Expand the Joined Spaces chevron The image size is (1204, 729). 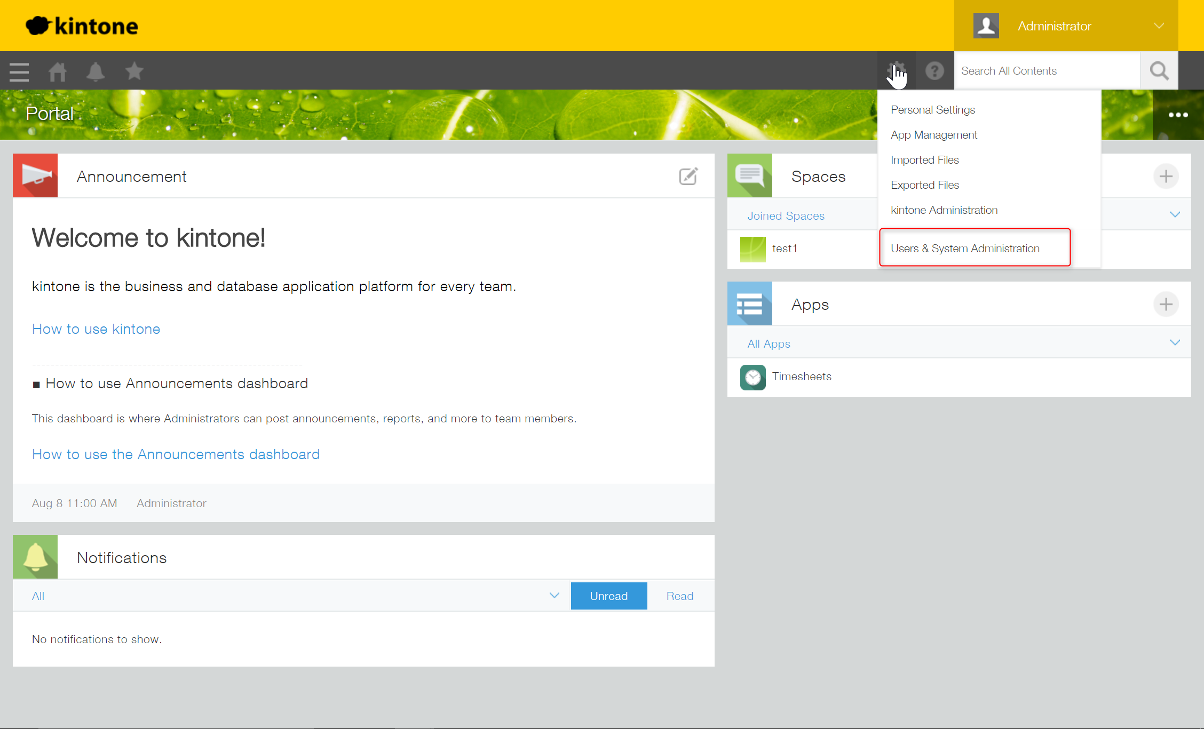(1175, 215)
